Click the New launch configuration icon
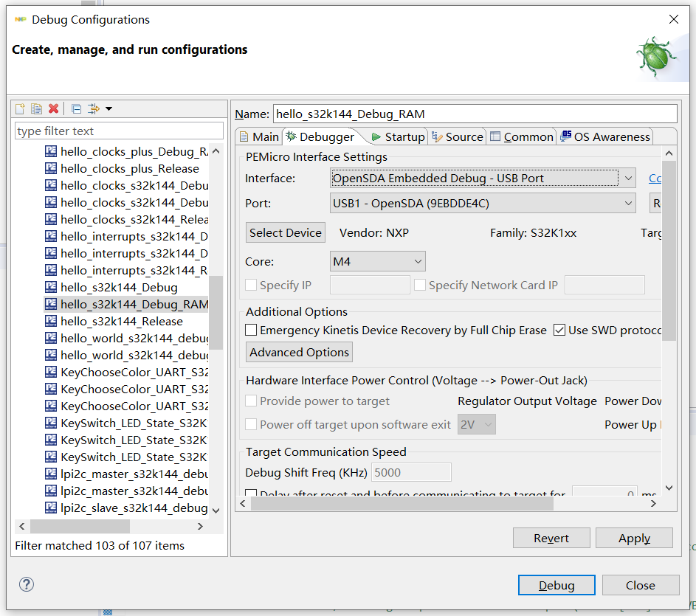The image size is (696, 616). pyautogui.click(x=20, y=109)
